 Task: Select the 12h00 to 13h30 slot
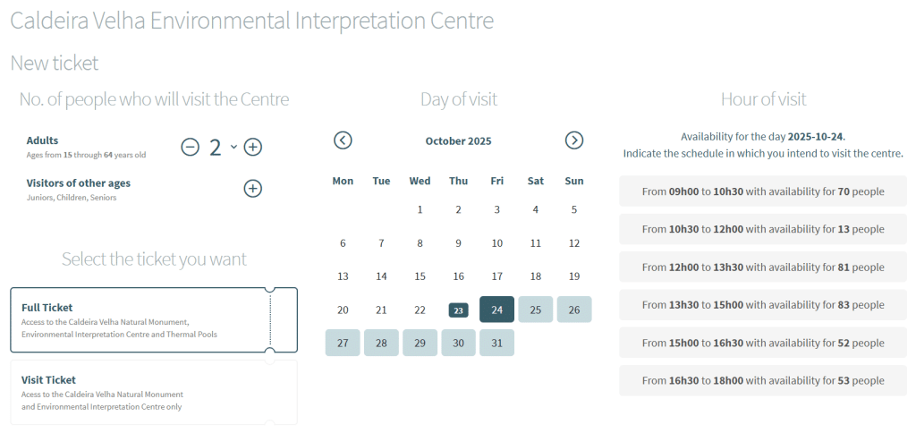pos(763,267)
